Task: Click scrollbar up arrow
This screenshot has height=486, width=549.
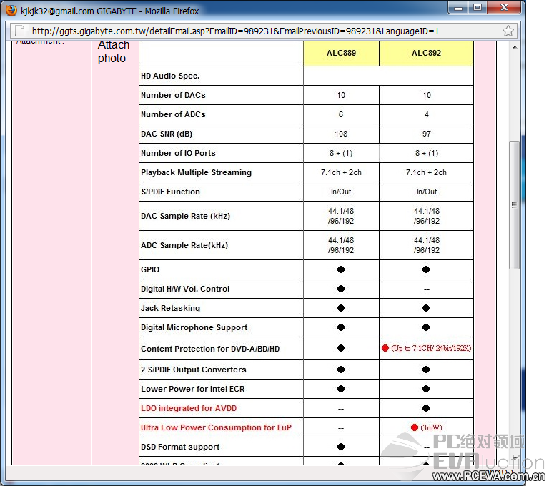Action: click(x=515, y=47)
